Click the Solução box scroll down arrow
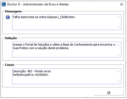This screenshot has width=127, height=99. point(118,54)
